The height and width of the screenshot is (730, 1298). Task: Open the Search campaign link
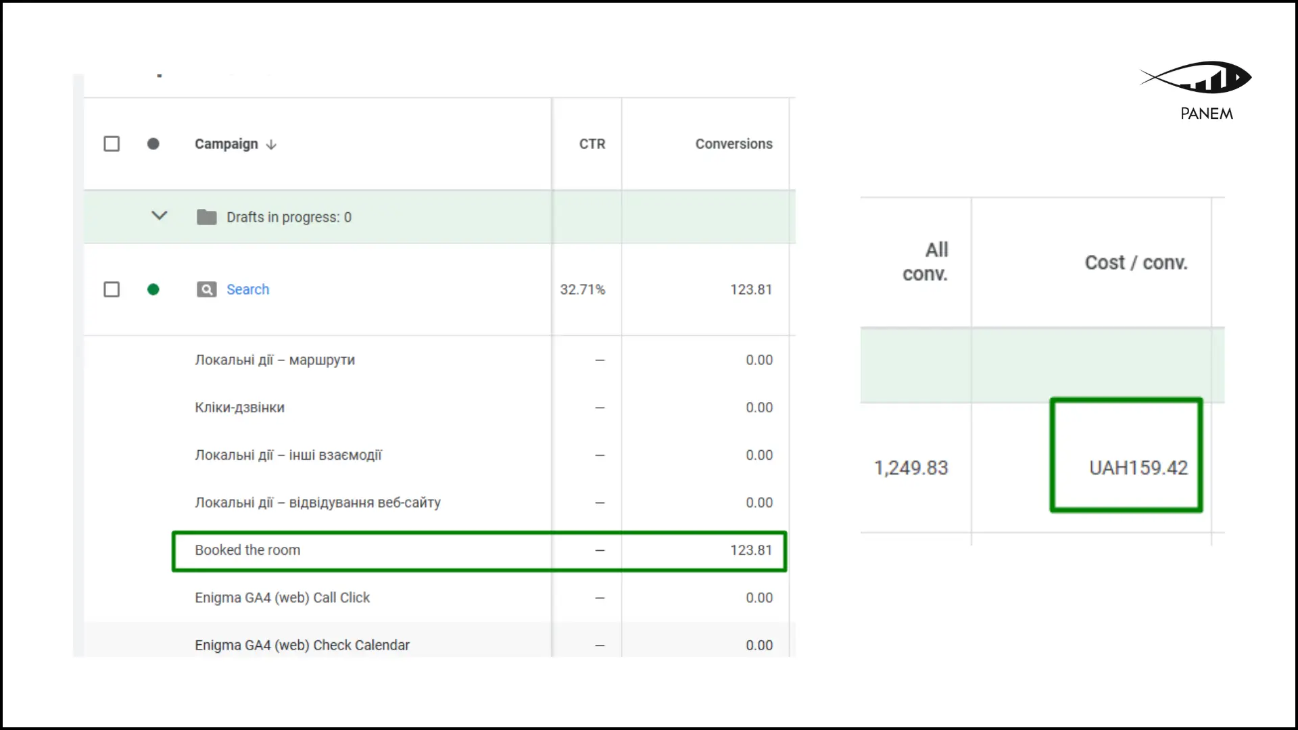click(x=247, y=289)
